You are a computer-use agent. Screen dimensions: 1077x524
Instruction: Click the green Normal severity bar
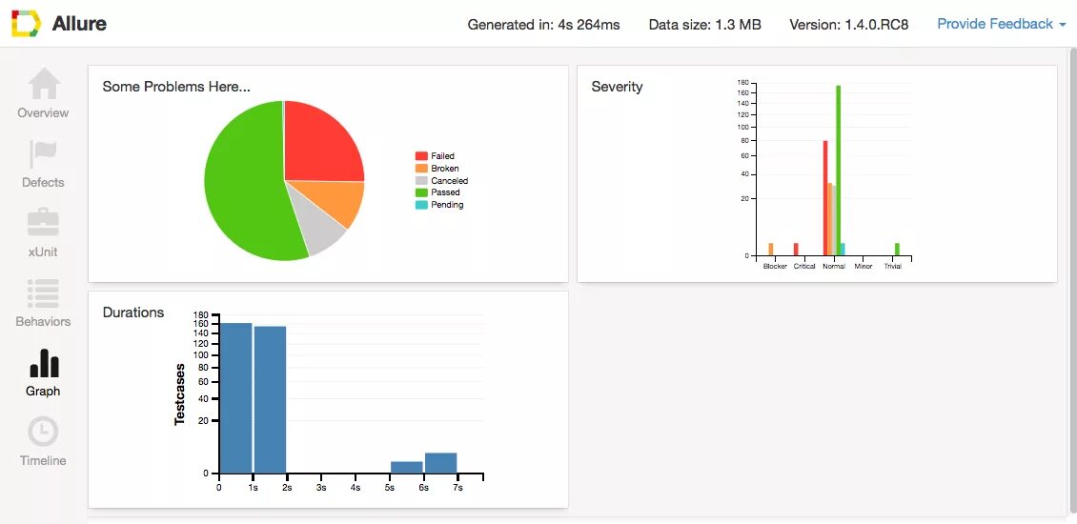point(839,171)
